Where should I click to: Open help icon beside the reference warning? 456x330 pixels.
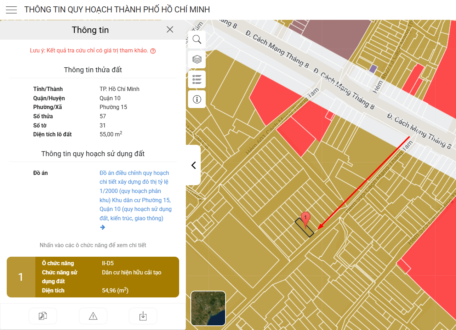pos(153,51)
